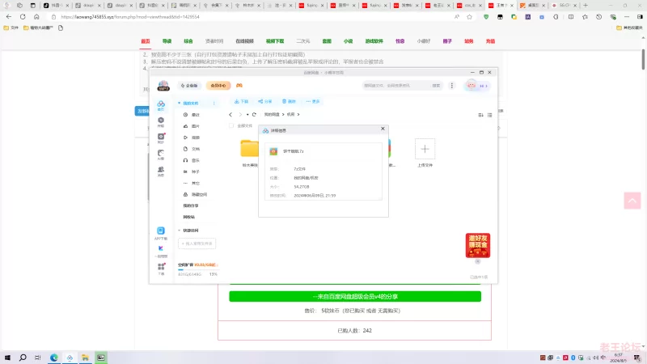647x364 pixels.
Task: Click the forum page vertical scrollbar
Action: coord(643,59)
